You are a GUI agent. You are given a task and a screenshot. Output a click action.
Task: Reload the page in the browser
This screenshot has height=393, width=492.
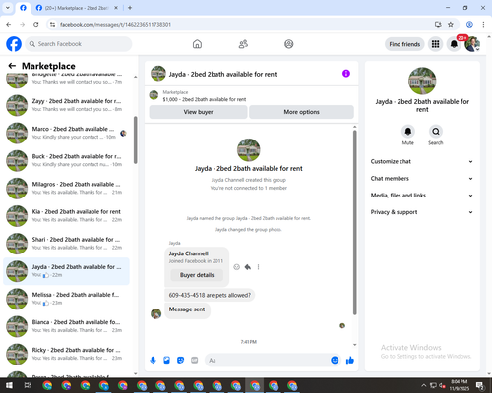pos(36,24)
